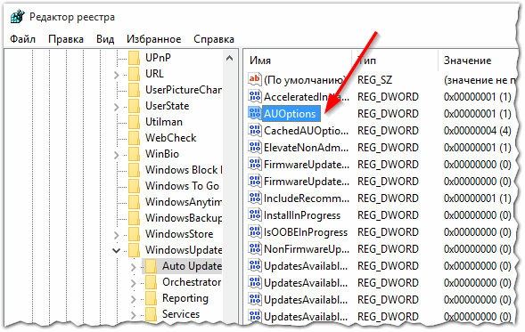Click the AcceleratedInstall DWORD icon

(x=254, y=96)
